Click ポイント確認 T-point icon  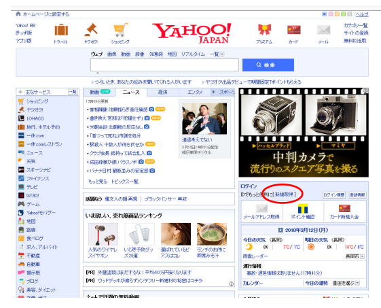[x=303, y=209]
